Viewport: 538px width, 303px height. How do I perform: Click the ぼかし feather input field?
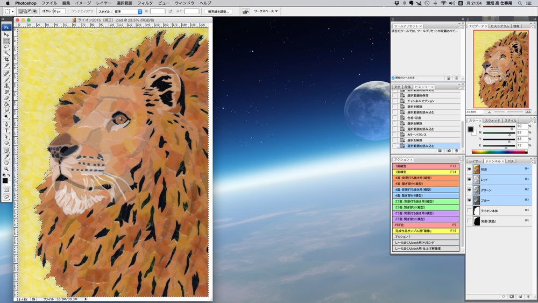coord(59,11)
